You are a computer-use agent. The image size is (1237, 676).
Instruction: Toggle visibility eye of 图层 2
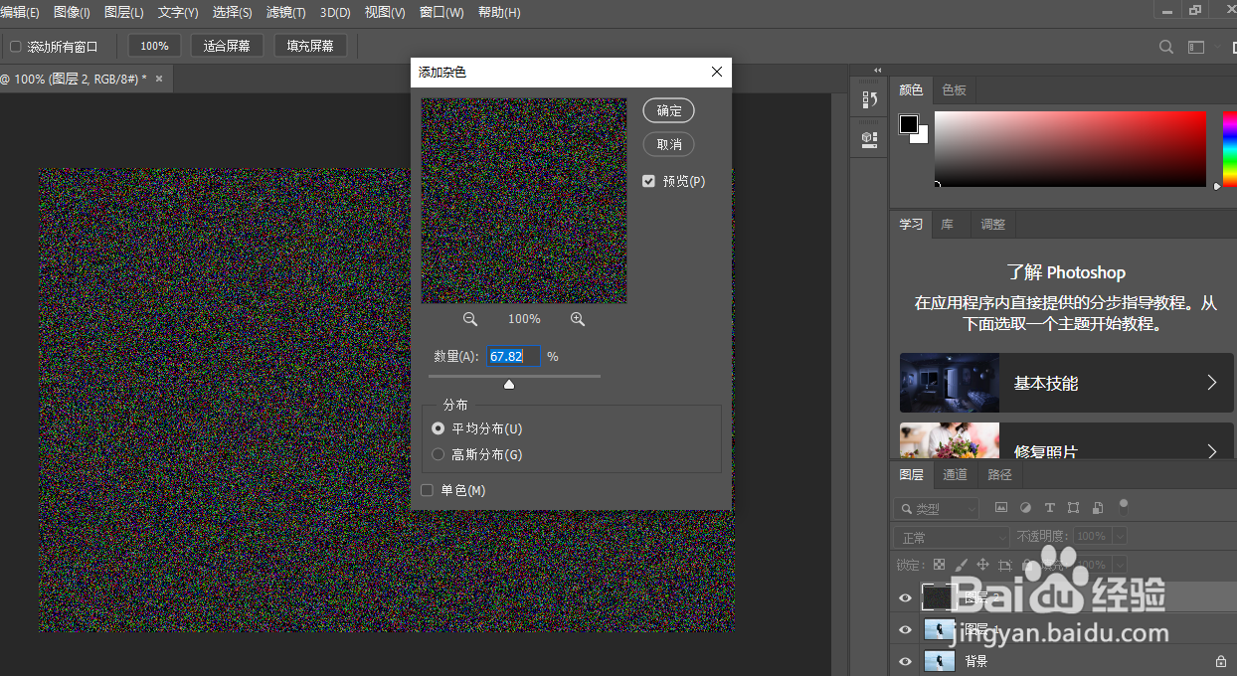(x=905, y=597)
